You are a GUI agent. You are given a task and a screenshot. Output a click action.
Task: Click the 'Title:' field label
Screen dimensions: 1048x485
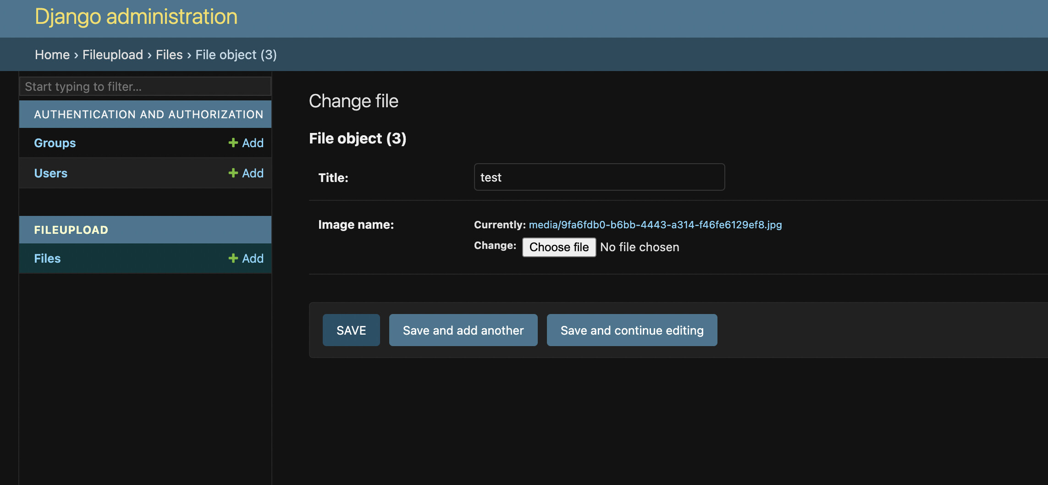333,178
